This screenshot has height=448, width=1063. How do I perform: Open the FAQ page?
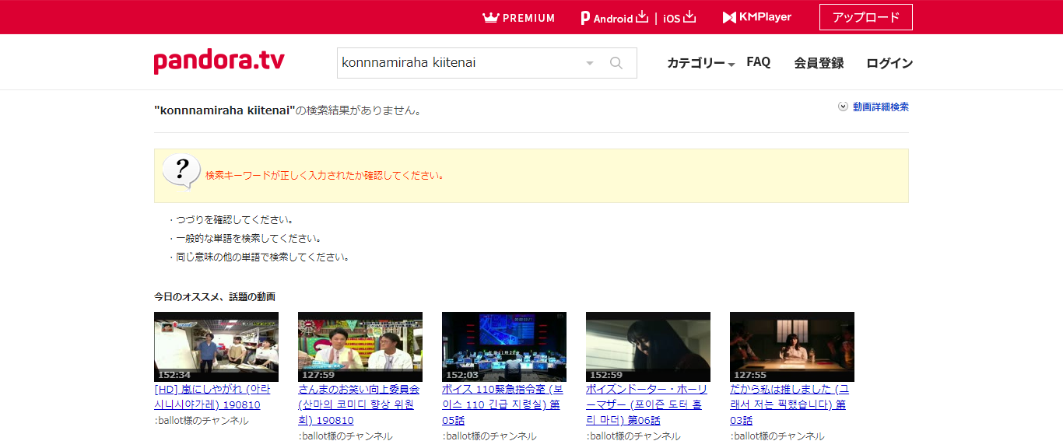coord(759,62)
